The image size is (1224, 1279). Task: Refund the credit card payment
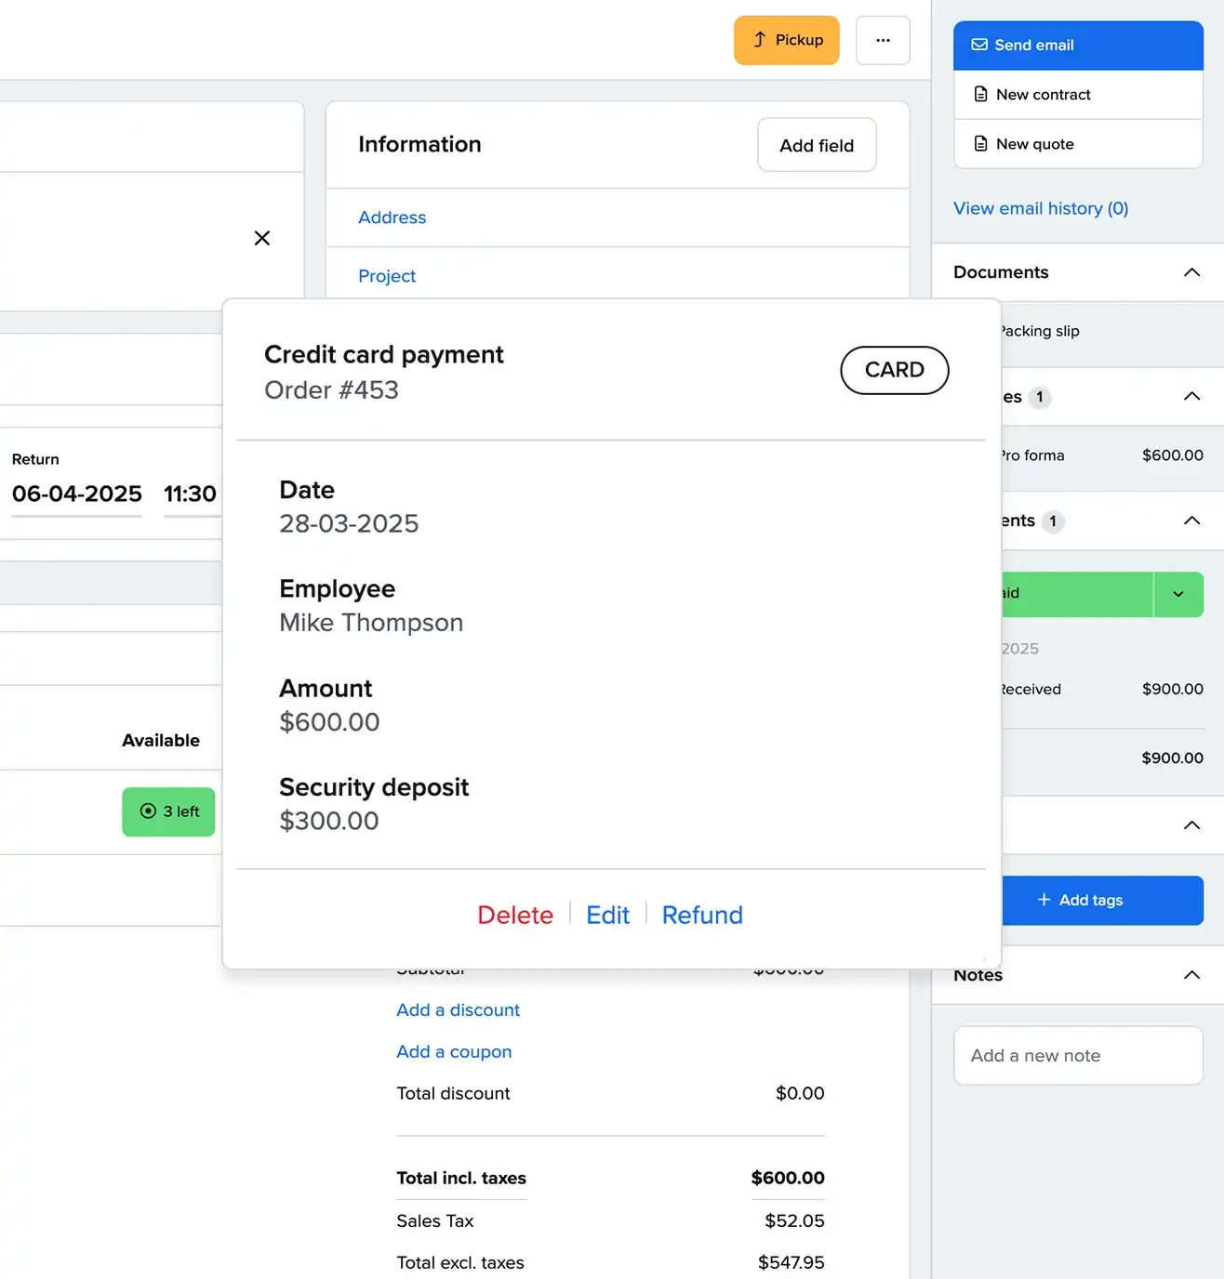701,915
